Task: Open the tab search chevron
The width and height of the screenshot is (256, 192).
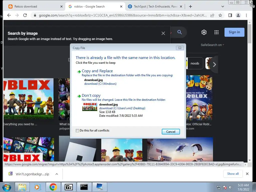Action: (x=222, y=6)
